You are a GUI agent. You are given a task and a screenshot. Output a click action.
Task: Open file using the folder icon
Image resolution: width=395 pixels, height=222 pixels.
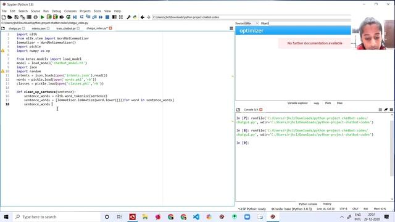point(10,17)
